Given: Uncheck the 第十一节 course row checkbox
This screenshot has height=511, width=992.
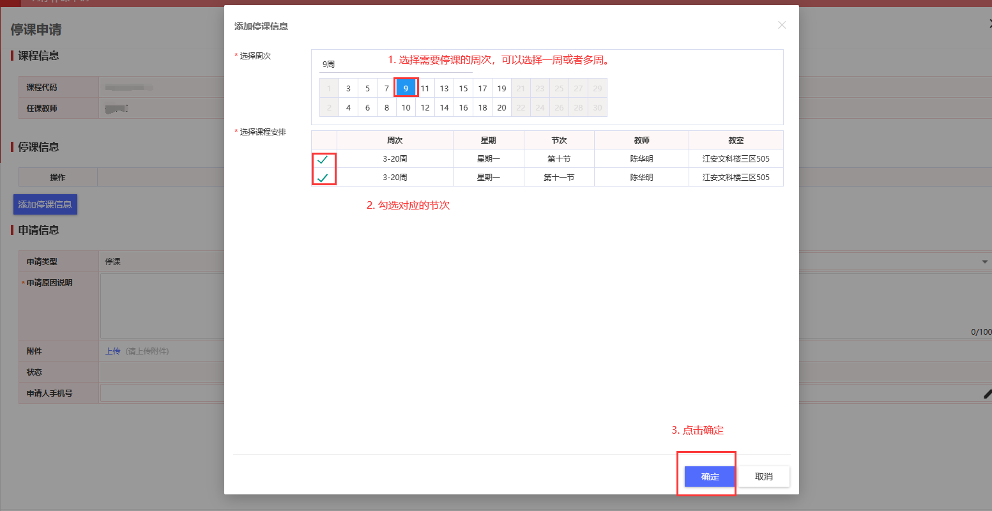Looking at the screenshot, I should click(323, 178).
